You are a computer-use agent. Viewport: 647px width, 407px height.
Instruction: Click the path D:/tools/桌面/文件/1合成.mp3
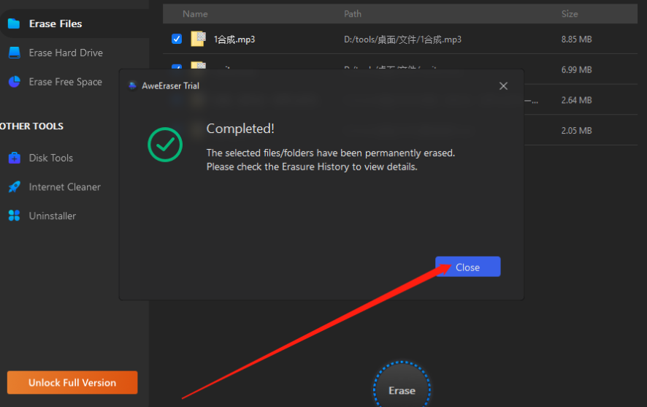pos(402,39)
